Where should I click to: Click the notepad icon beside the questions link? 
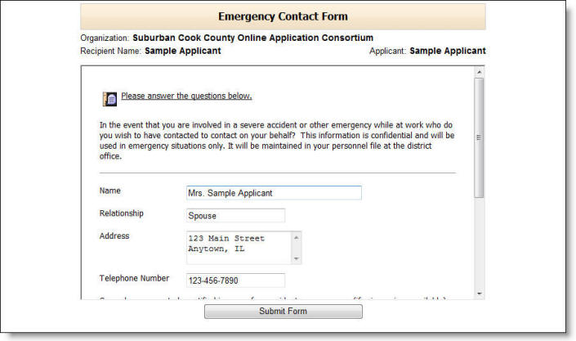(x=110, y=99)
